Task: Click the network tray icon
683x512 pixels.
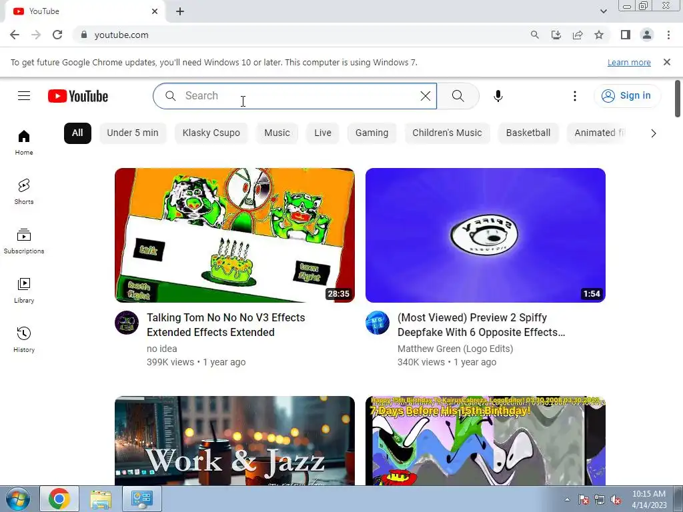Action: point(600,499)
